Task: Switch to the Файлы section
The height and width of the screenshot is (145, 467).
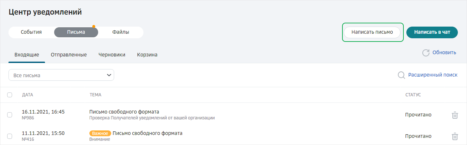Action: pyautogui.click(x=121, y=32)
